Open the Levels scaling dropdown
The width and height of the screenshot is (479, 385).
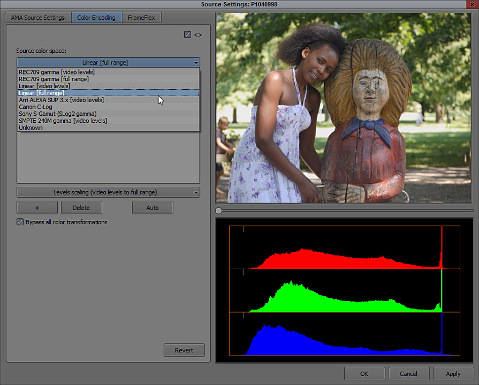108,192
